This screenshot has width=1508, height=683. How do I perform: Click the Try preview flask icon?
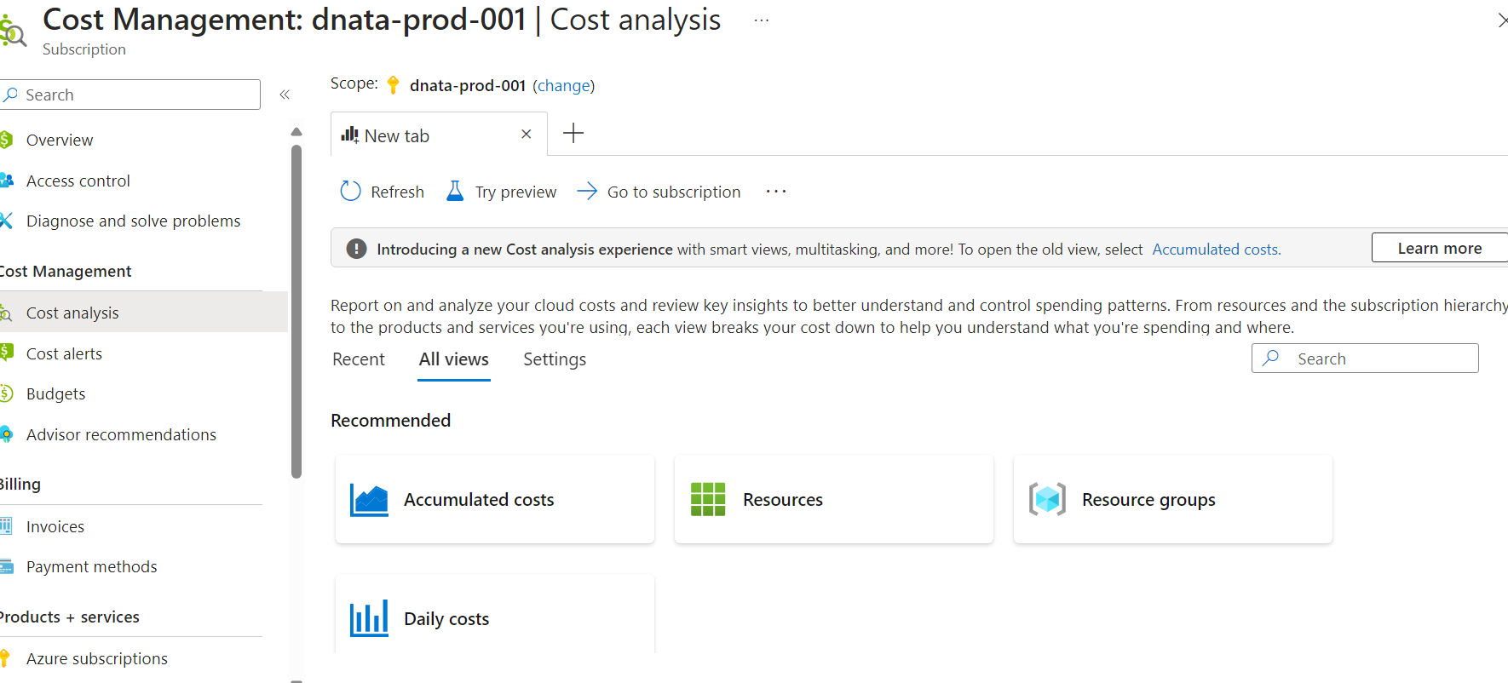tap(455, 191)
